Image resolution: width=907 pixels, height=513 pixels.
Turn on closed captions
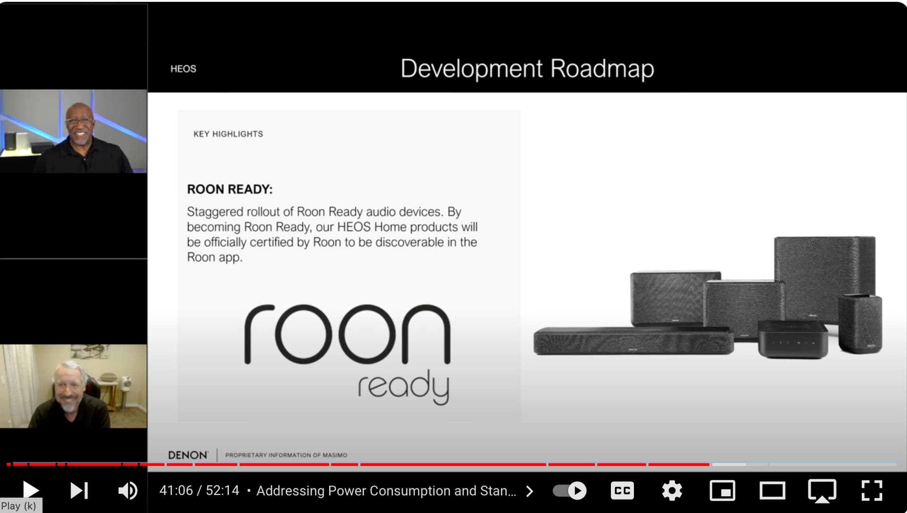(622, 490)
